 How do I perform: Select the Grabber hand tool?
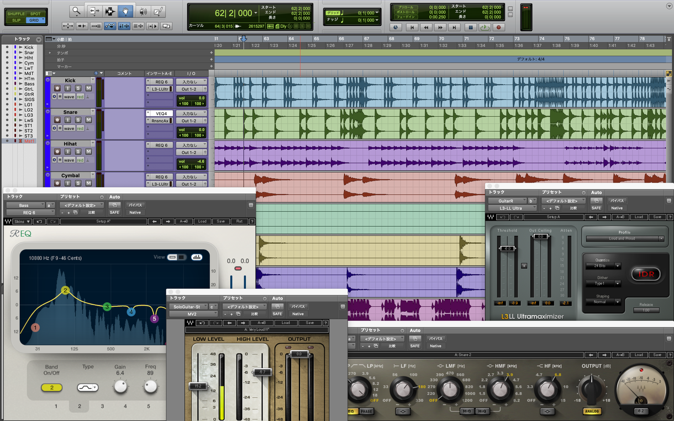click(x=126, y=10)
